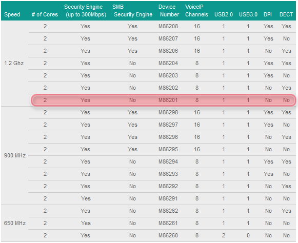Click DECT value No in M86207 row
The height and width of the screenshot is (243, 298).
(286, 38)
